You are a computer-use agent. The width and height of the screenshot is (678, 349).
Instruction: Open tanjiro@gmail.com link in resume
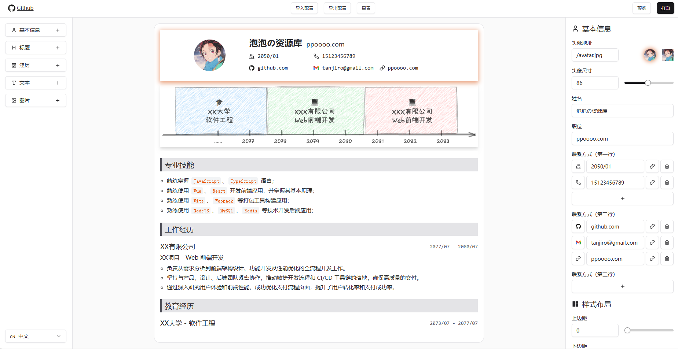coord(348,68)
